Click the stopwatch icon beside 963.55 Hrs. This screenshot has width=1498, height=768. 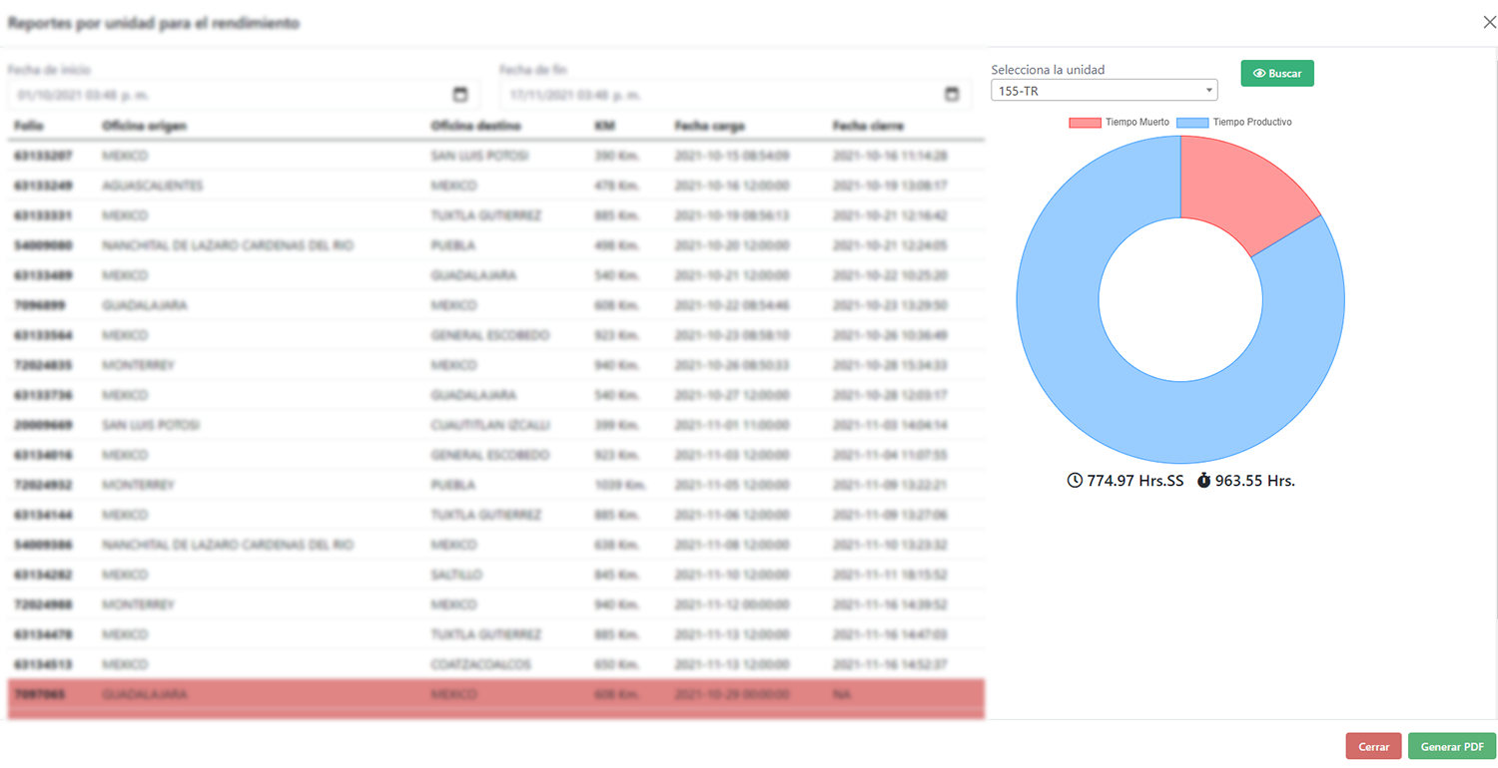pos(1203,481)
